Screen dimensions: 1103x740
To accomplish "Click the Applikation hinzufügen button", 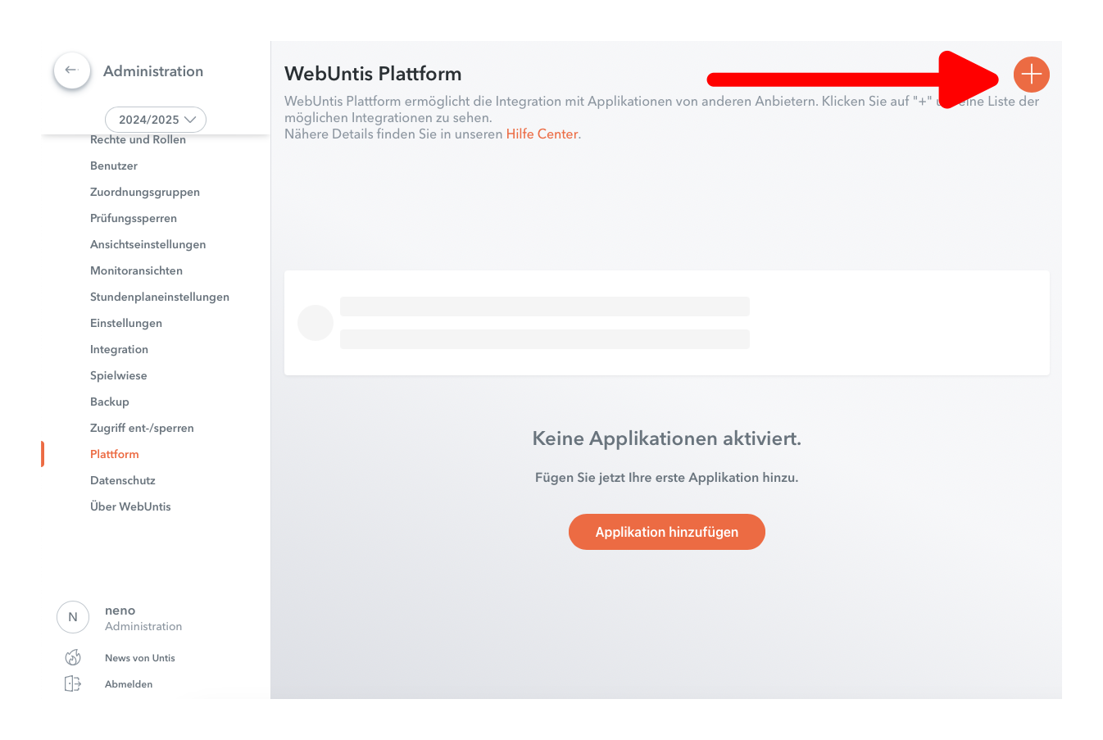I will pyautogui.click(x=667, y=532).
